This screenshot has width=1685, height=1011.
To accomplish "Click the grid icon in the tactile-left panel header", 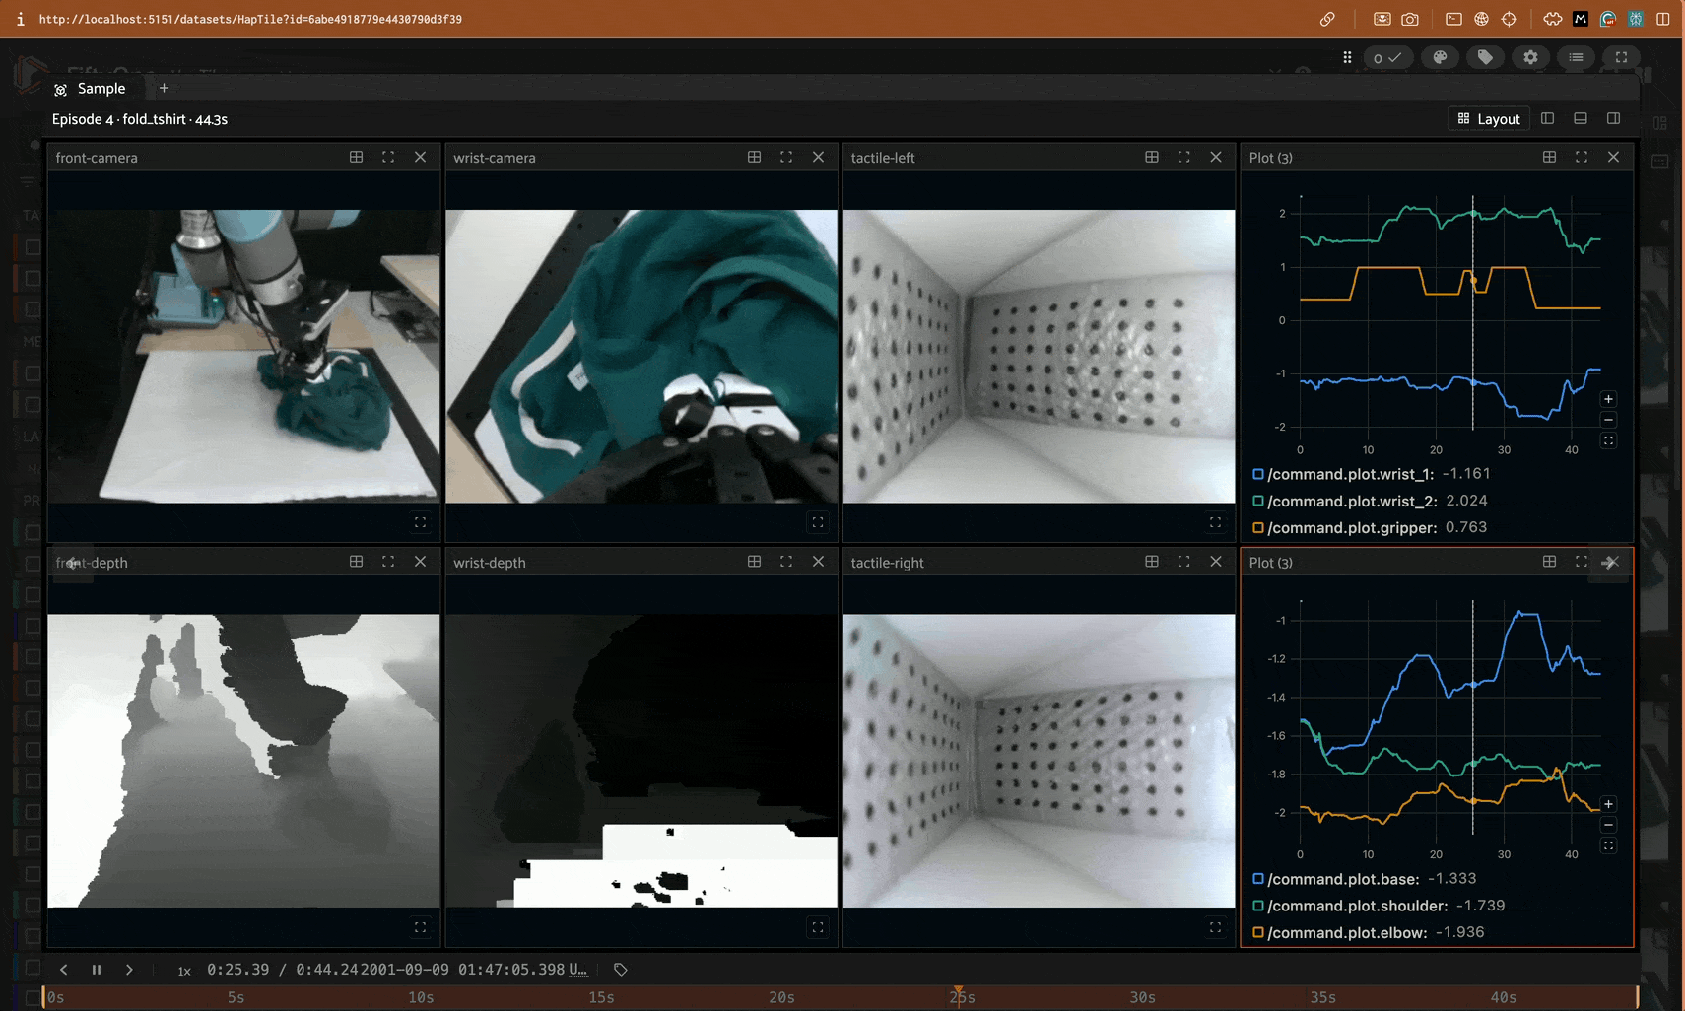I will (1152, 157).
